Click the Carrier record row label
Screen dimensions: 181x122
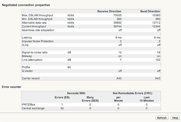[31, 78]
